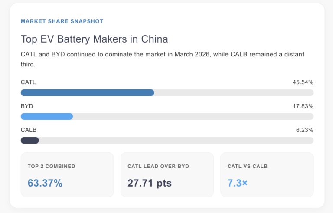The width and height of the screenshot is (333, 213).
Task: Click the 27.71 pts figure
Action: coord(150,183)
